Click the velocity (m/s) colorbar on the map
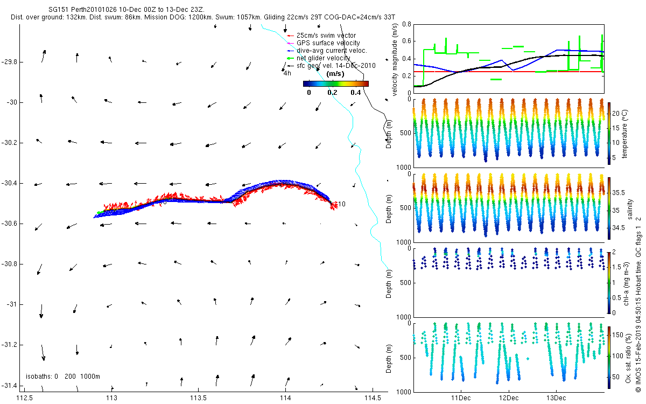This screenshot has width=646, height=404. pos(336,83)
